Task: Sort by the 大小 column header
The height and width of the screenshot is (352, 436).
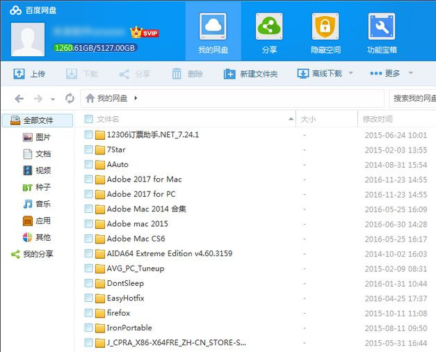Action: [308, 120]
